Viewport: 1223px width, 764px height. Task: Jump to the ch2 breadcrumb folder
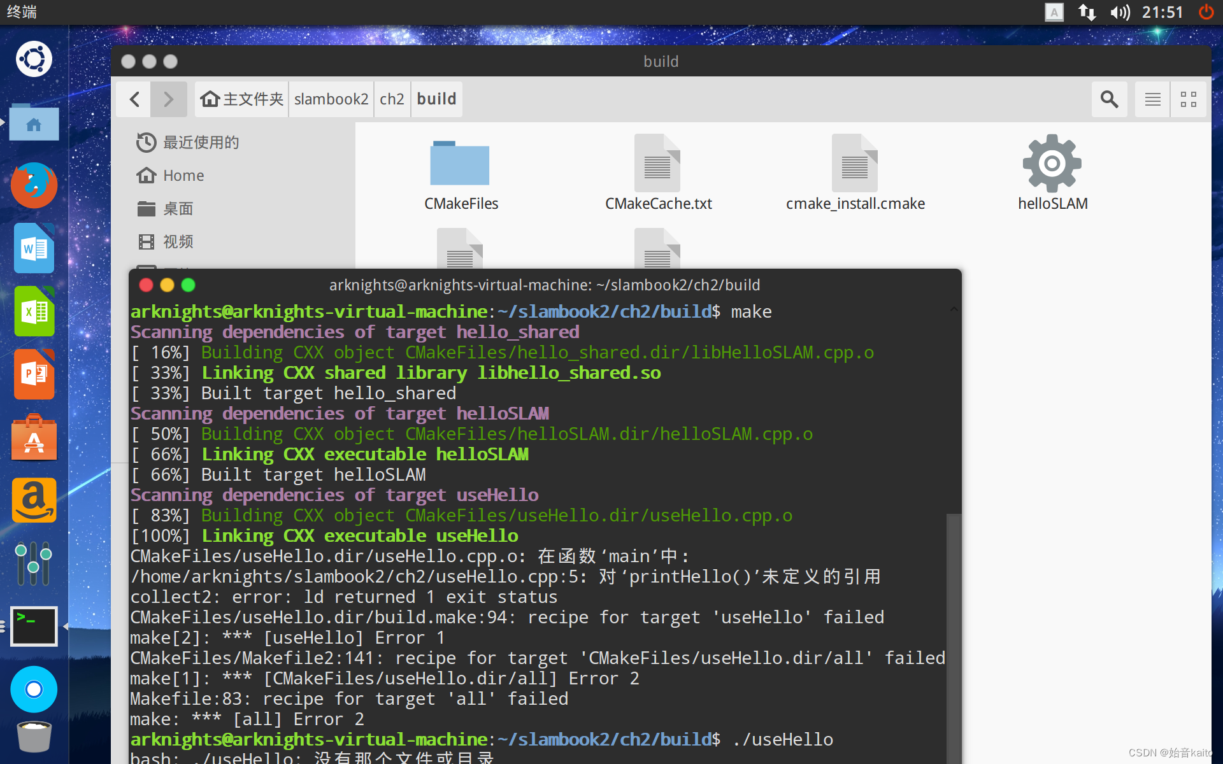pos(392,99)
